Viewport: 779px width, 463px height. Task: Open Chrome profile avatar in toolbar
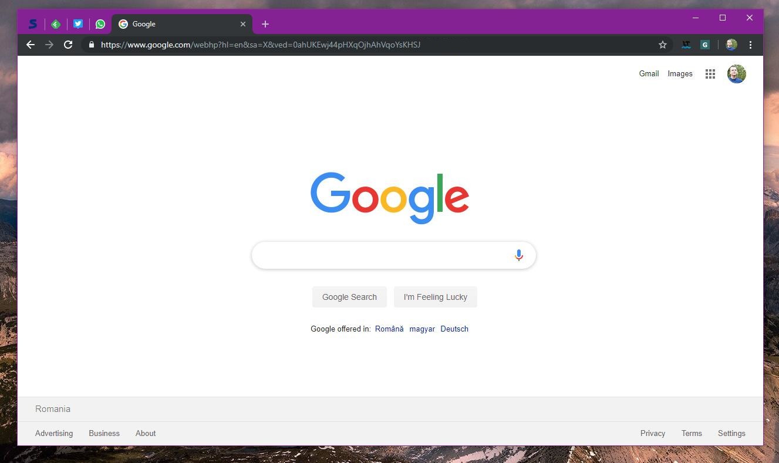pyautogui.click(x=731, y=45)
